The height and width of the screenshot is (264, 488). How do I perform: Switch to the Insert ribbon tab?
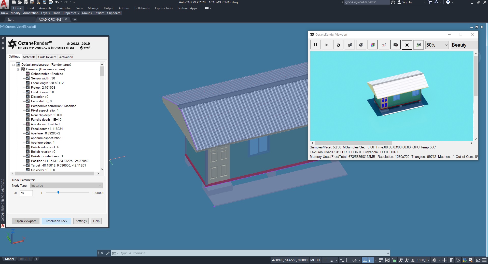(30, 8)
